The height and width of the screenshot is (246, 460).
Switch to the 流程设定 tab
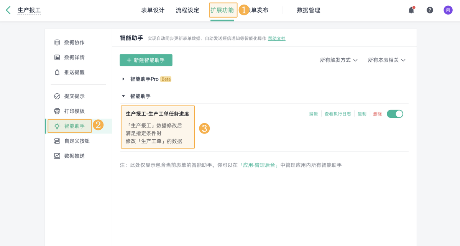click(x=187, y=11)
